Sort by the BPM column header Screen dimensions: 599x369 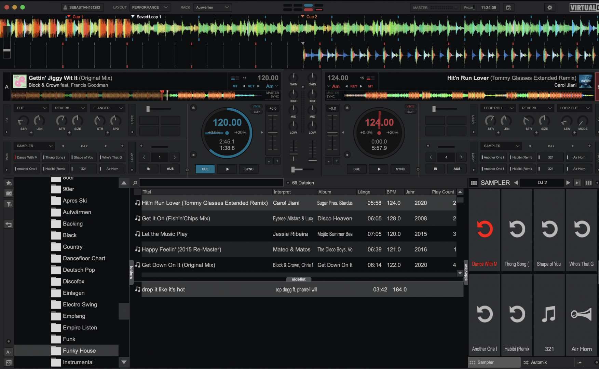click(x=394, y=192)
